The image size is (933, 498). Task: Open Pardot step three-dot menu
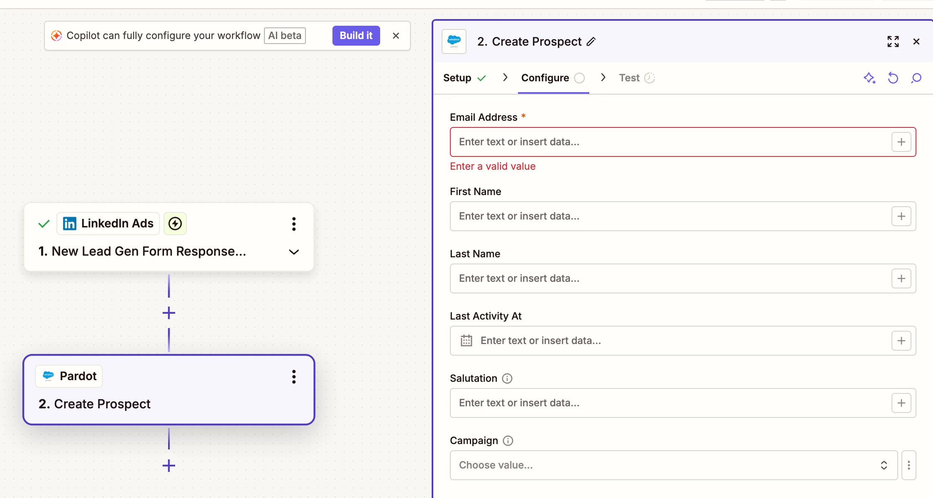tap(294, 376)
